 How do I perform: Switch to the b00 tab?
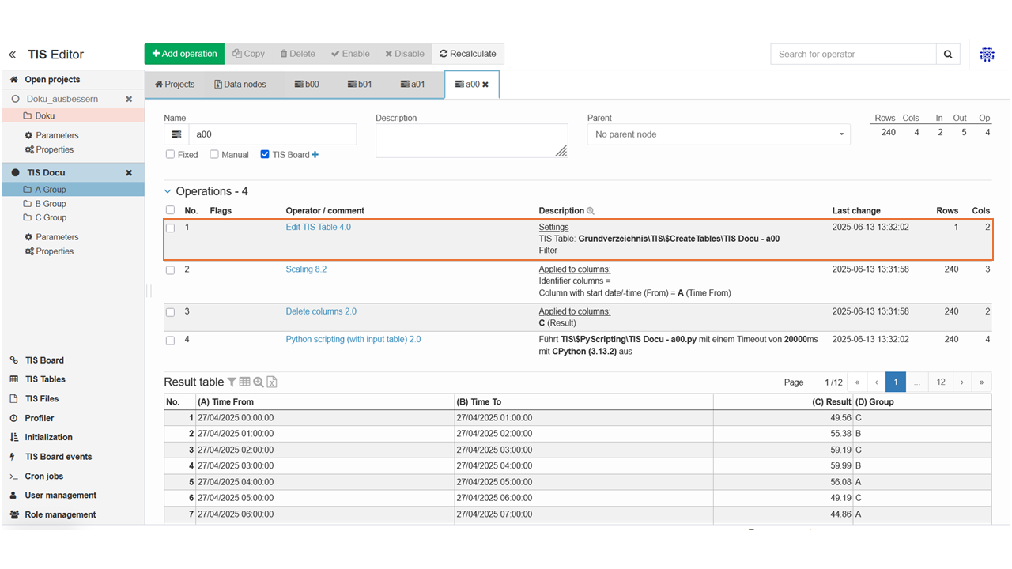tap(307, 85)
